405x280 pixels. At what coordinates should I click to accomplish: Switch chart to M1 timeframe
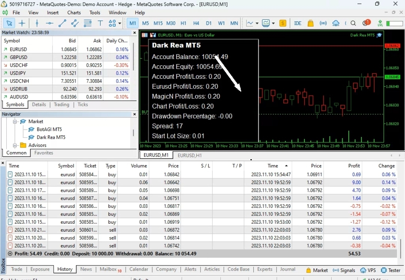pos(133,23)
